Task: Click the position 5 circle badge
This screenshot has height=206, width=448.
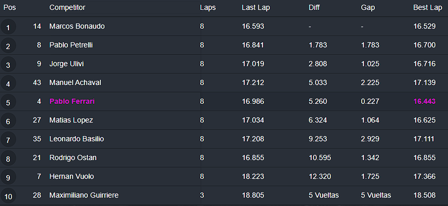Action: pyautogui.click(x=8, y=102)
